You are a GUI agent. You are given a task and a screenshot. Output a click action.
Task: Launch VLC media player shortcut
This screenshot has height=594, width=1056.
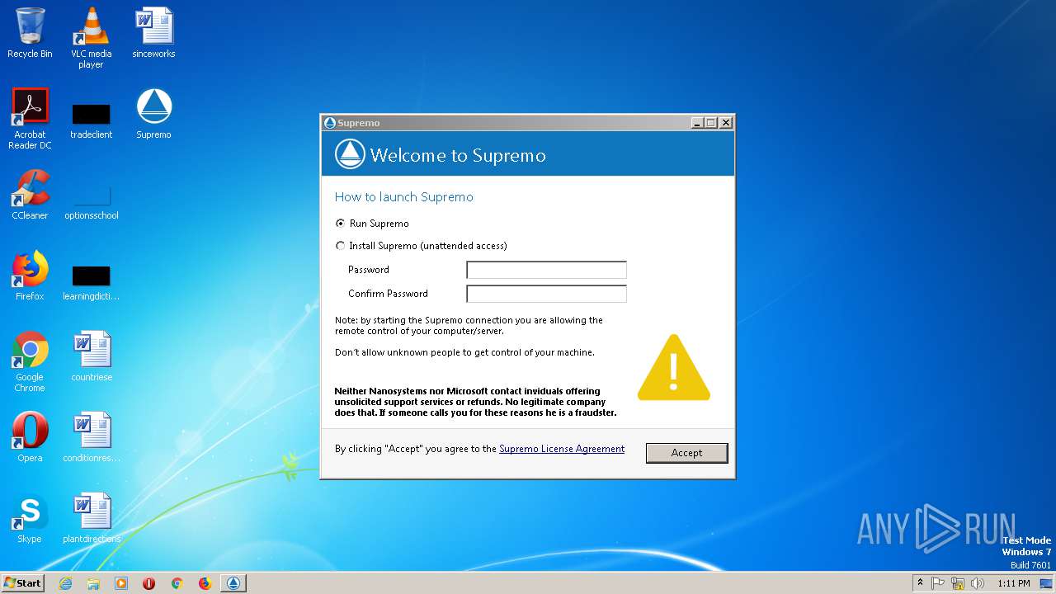[x=91, y=37]
